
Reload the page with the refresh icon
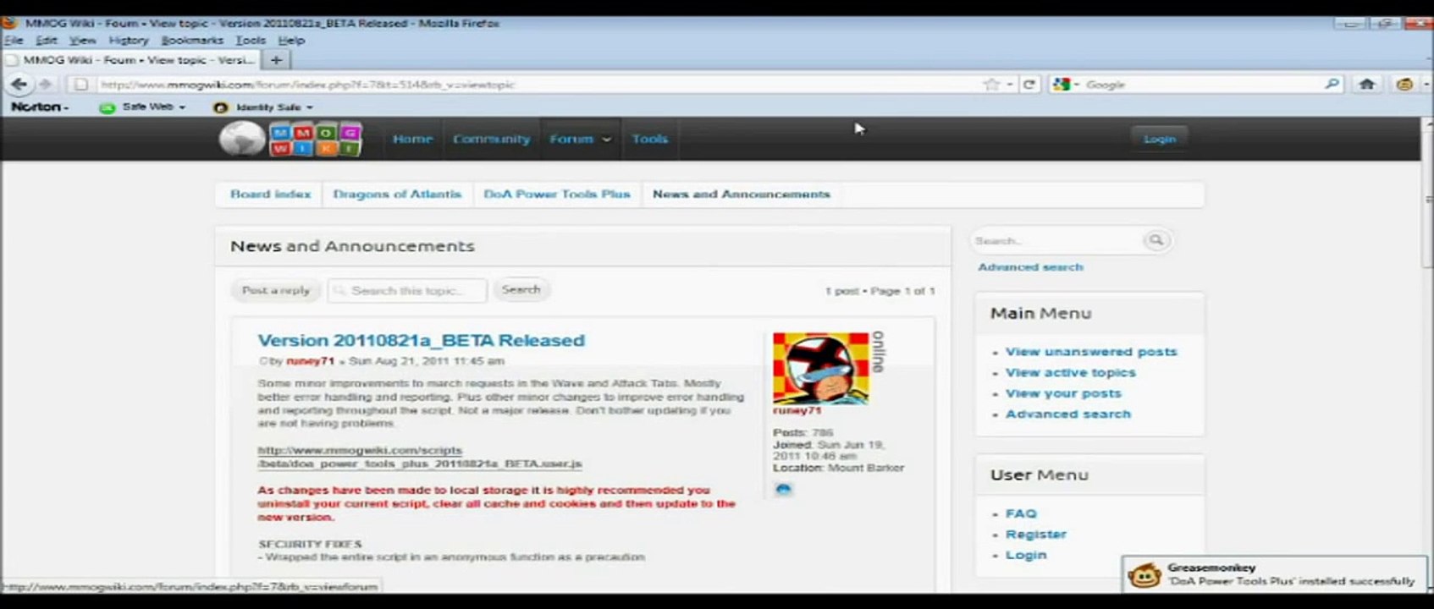tap(1029, 85)
